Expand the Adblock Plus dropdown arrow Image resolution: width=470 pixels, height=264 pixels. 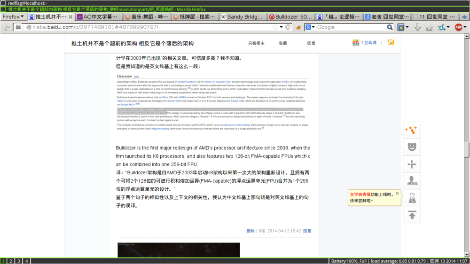(x=465, y=27)
